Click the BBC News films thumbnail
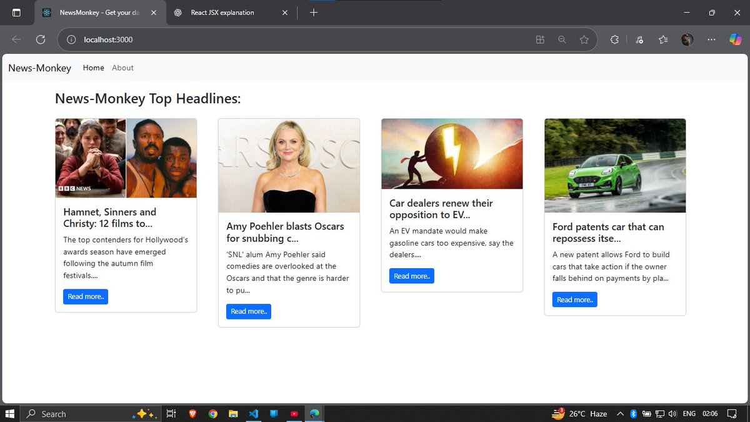Screen dimensions: 750x422 pos(126,158)
